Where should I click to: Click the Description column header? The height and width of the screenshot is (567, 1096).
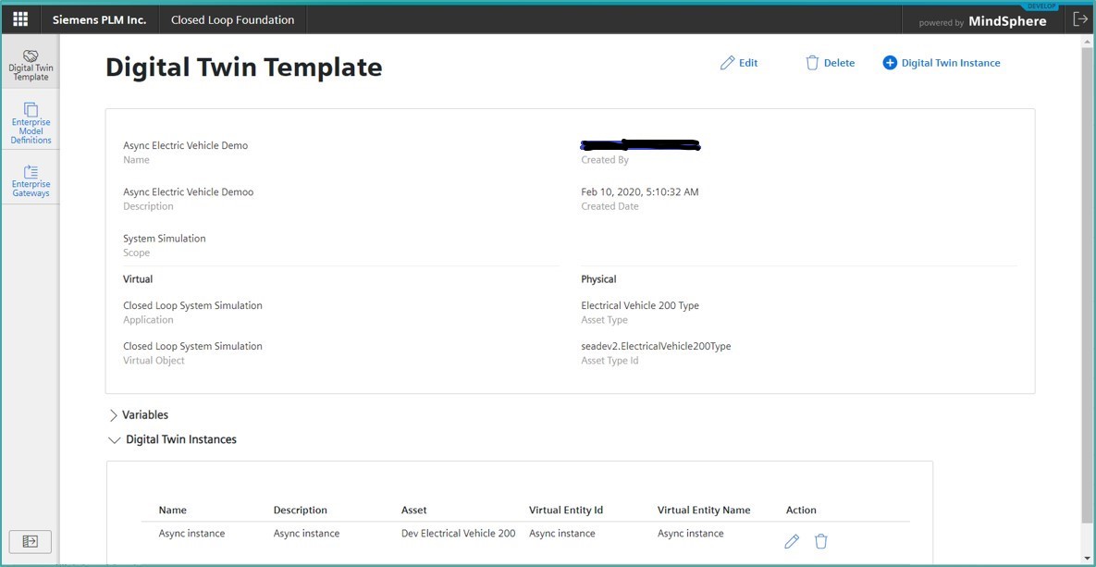click(x=300, y=510)
